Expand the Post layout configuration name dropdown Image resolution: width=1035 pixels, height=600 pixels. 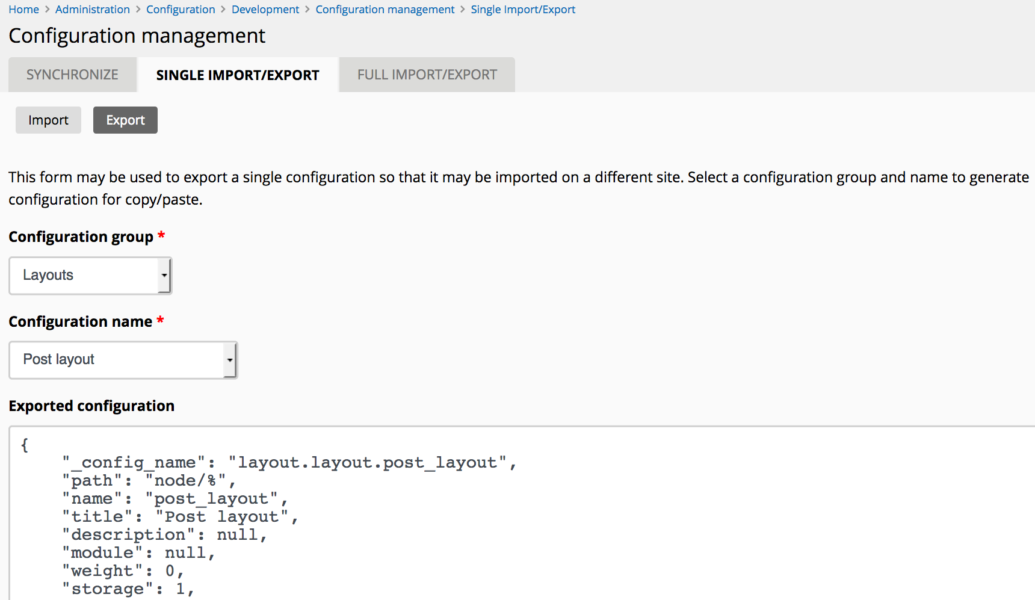[x=117, y=360]
